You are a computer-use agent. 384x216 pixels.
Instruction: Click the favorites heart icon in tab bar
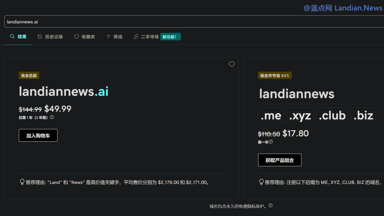76,37
